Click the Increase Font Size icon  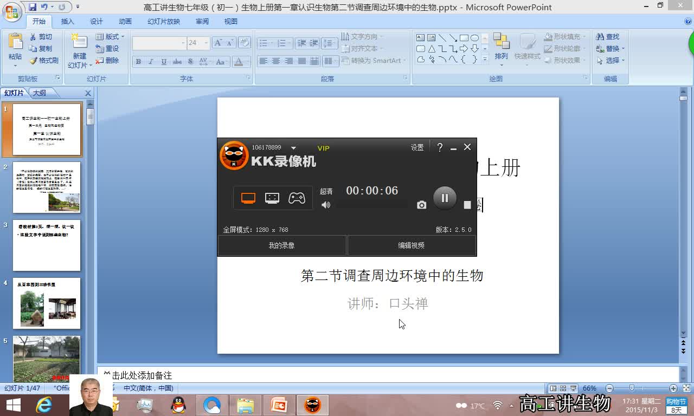pyautogui.click(x=218, y=43)
